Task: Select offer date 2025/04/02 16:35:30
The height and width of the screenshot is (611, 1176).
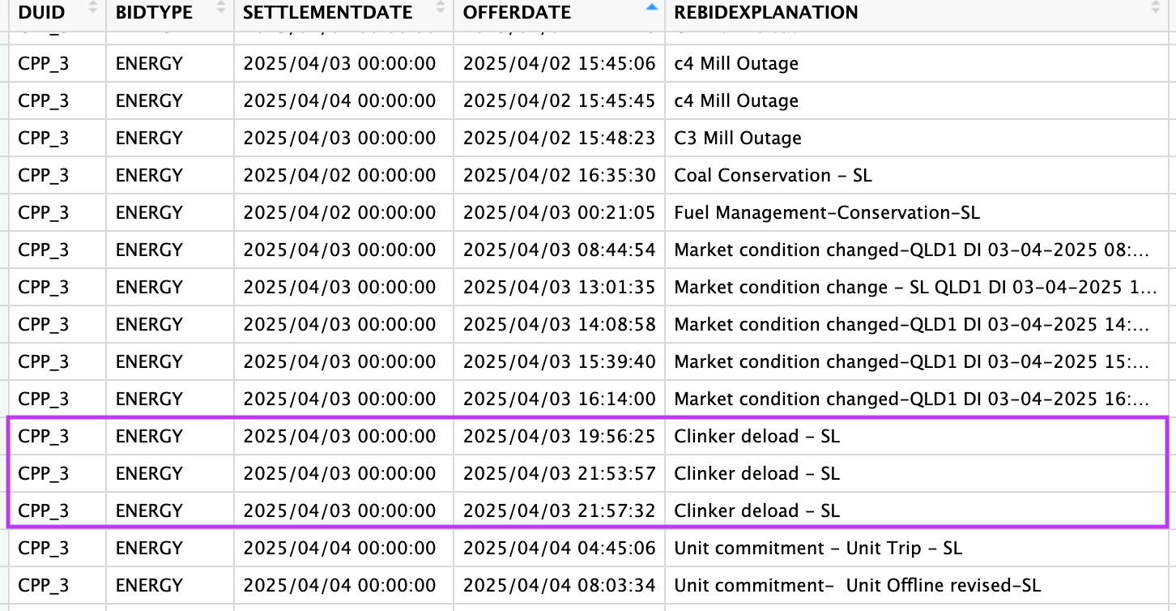Action: click(x=559, y=175)
